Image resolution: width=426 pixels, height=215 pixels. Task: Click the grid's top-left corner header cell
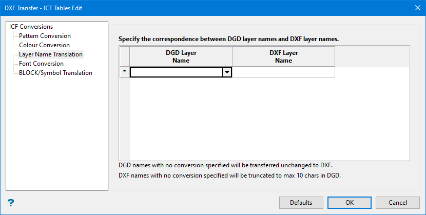124,56
